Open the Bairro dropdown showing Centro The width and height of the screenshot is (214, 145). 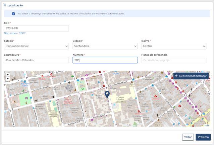click(x=174, y=46)
